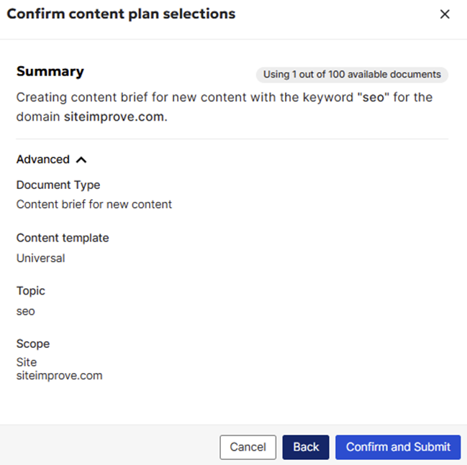Select the Summary heading
467x465 pixels.
50,71
